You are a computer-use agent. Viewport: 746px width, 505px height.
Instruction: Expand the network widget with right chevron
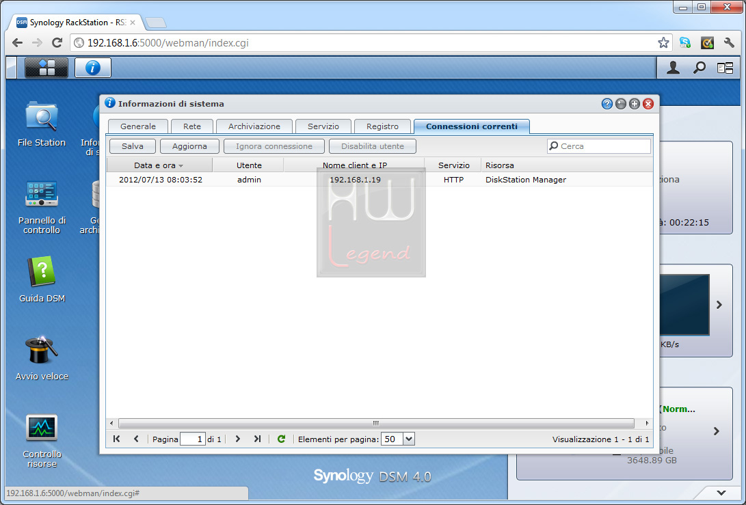(719, 305)
